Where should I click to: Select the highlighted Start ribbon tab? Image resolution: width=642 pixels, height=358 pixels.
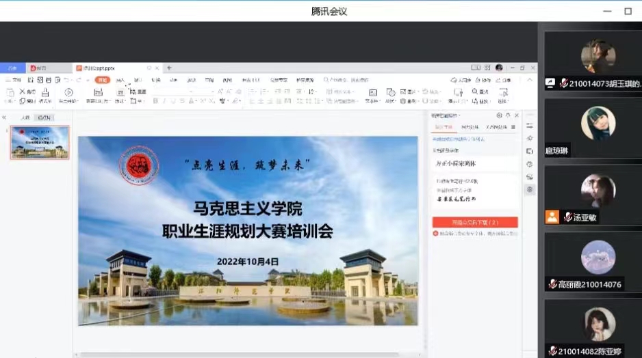(x=101, y=80)
